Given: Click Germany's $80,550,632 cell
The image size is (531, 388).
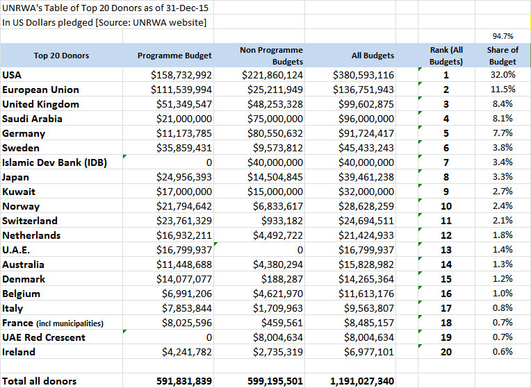Looking at the screenshot, I should tap(259, 133).
